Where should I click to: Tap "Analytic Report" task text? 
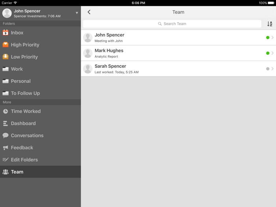point(106,56)
